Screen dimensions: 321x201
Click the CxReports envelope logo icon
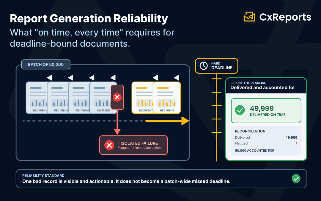point(249,17)
